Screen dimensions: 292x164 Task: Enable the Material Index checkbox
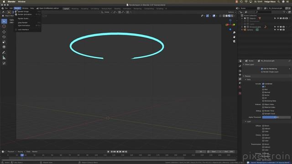(x=263, y=108)
